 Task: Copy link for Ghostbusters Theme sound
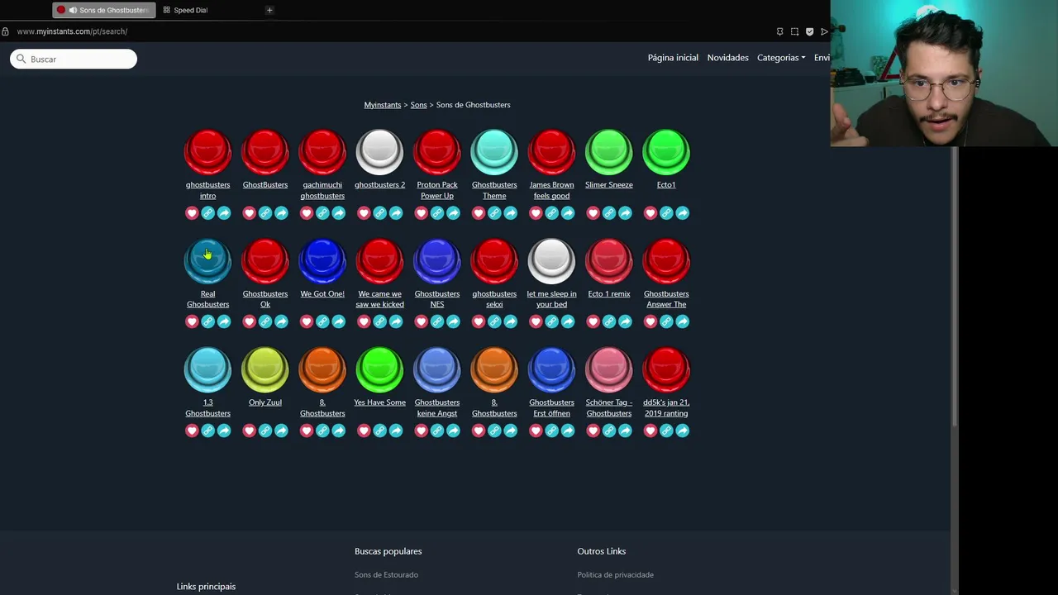point(494,213)
